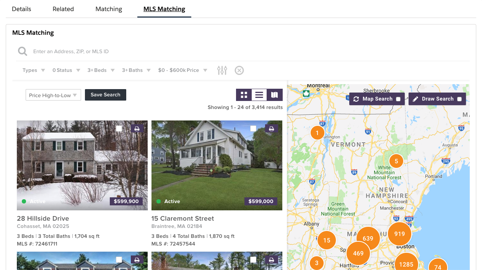This screenshot has width=482, height=270.
Task: Print the 28 Hillside Drive listing
Action: (x=137, y=128)
